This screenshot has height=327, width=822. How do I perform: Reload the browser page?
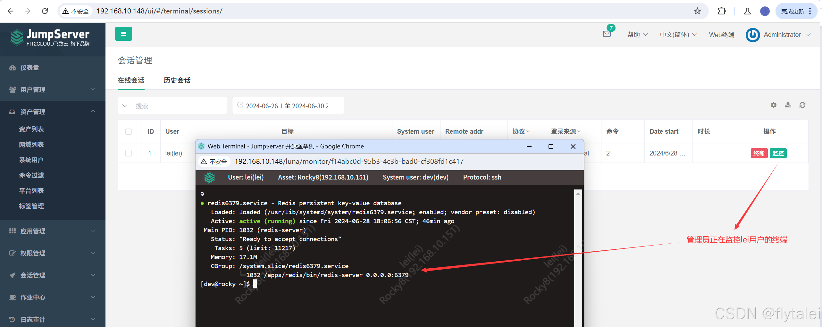[x=45, y=11]
